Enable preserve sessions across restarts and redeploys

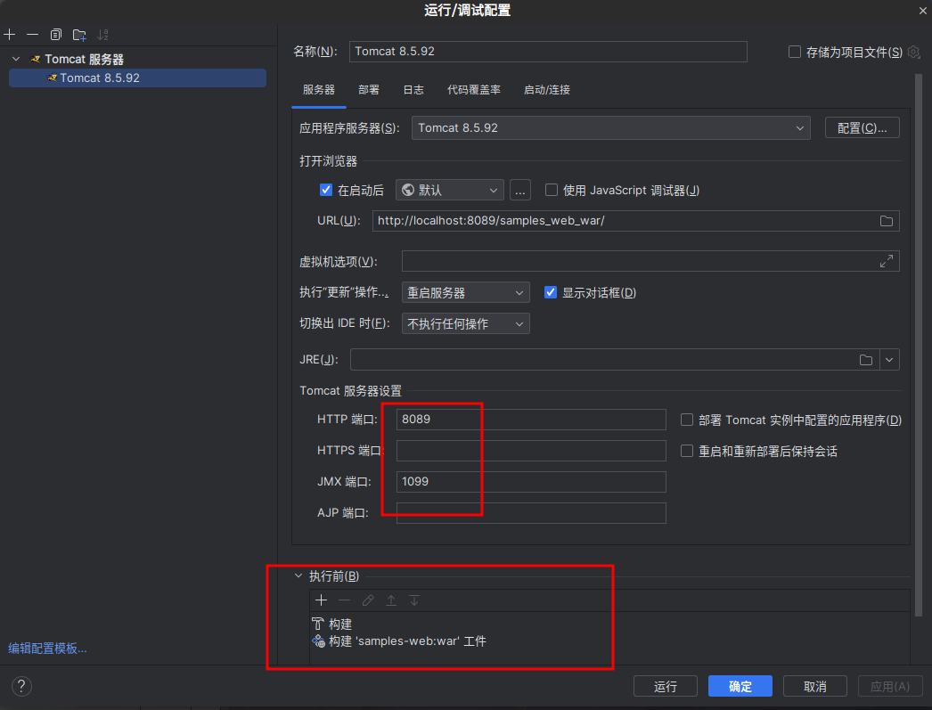[x=686, y=451]
